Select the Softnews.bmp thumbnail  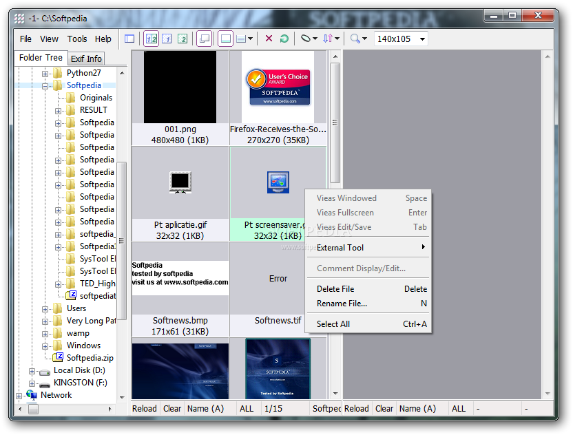180,290
